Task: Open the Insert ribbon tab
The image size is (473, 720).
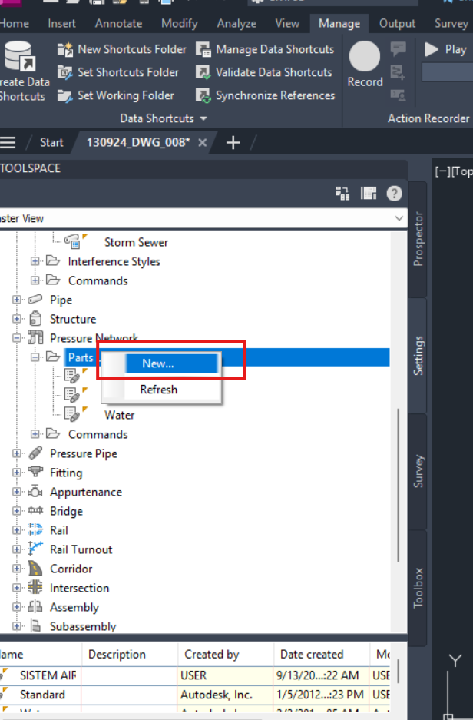Action: click(62, 23)
